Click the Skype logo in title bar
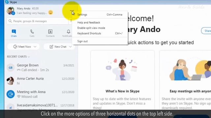This screenshot has height=118, width=211. 7,2
